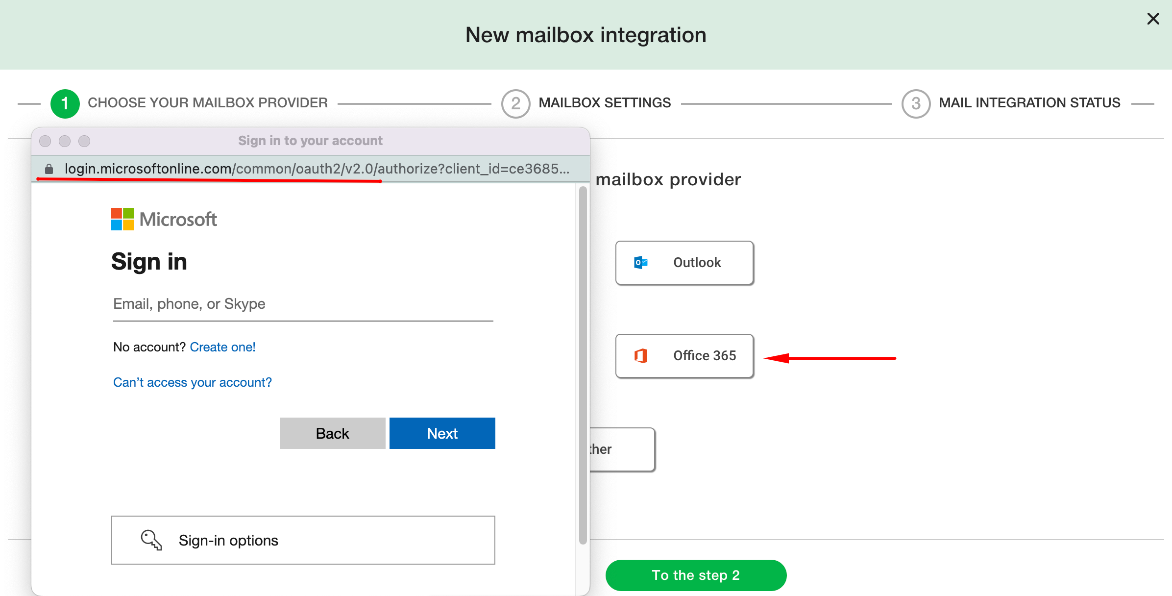Open the Create one! link

point(222,347)
